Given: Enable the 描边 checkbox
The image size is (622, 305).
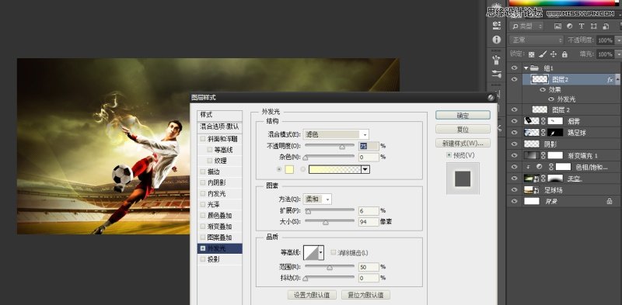Looking at the screenshot, I should (x=203, y=172).
